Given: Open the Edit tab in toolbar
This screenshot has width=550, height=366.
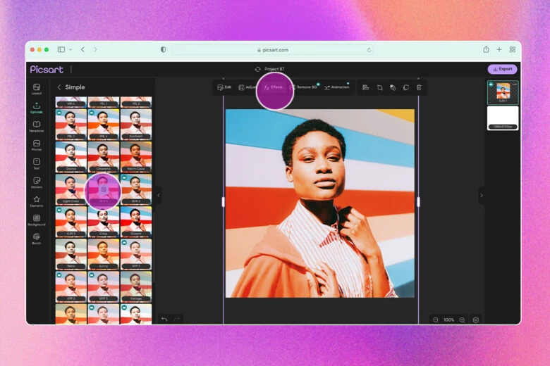Looking at the screenshot, I should coord(224,87).
